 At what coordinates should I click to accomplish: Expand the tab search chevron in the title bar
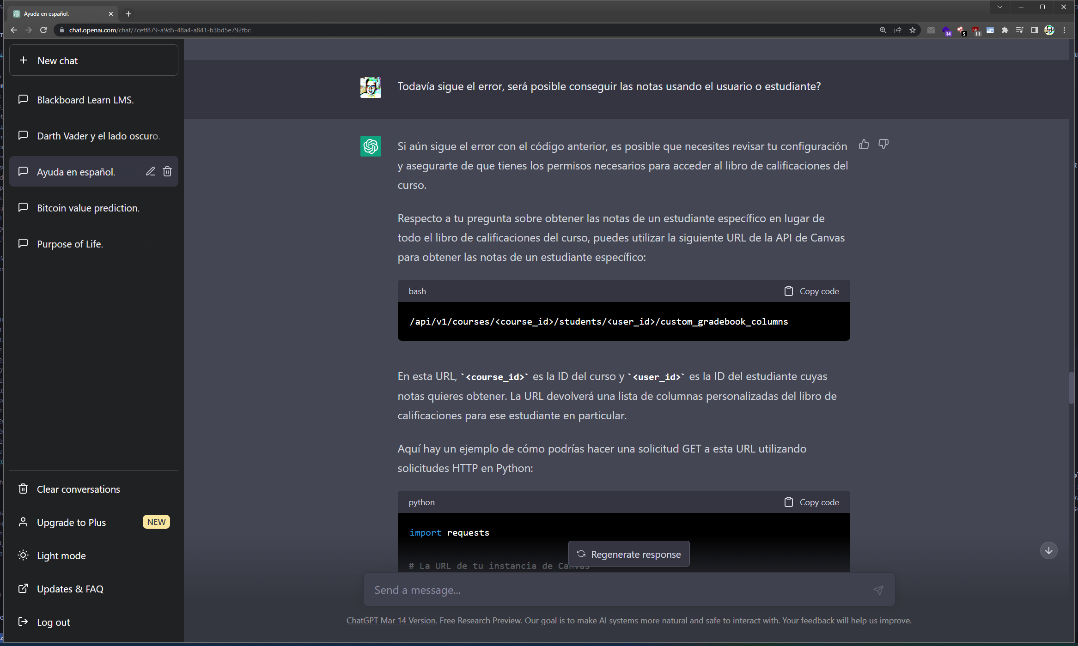[999, 7]
